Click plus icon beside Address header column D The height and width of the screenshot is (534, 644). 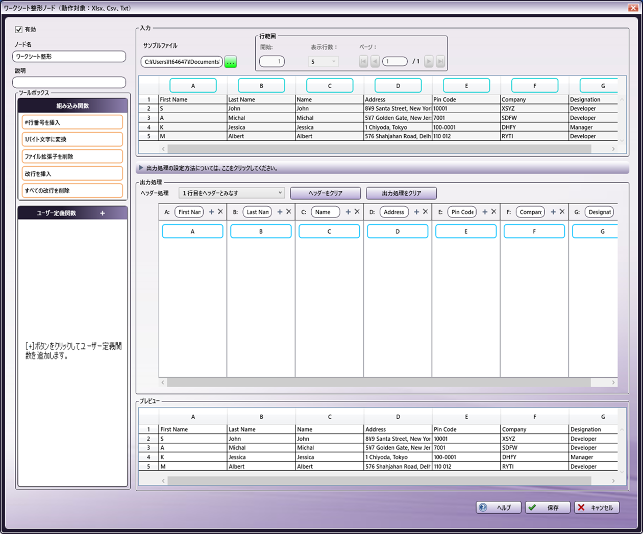[x=416, y=212]
